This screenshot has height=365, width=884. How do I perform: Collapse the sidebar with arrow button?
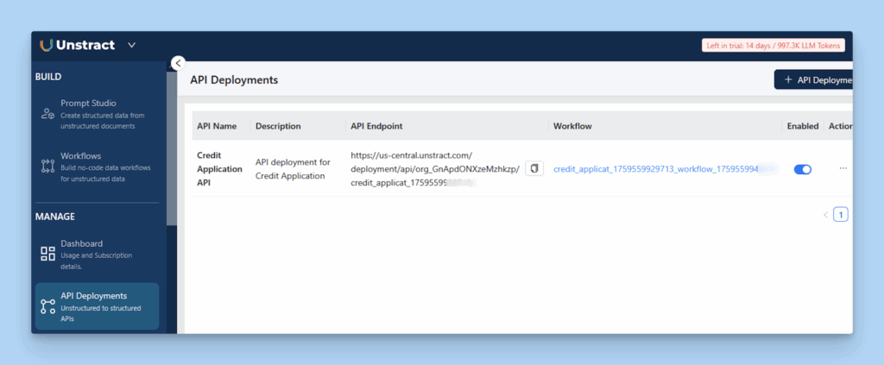[178, 62]
